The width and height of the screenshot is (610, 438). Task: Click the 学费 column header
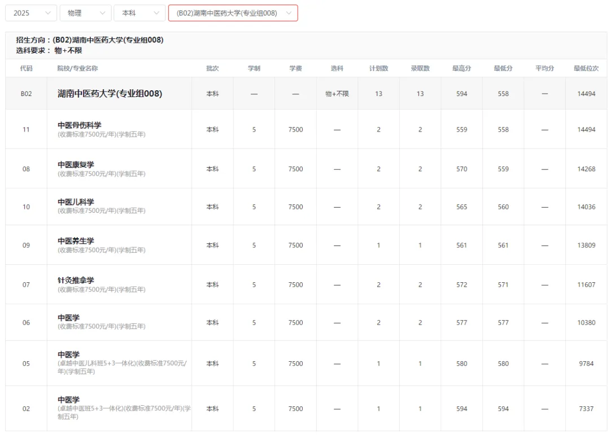(295, 68)
